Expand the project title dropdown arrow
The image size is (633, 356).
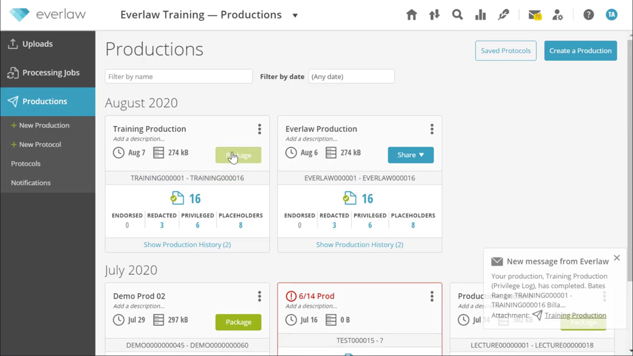(x=295, y=16)
